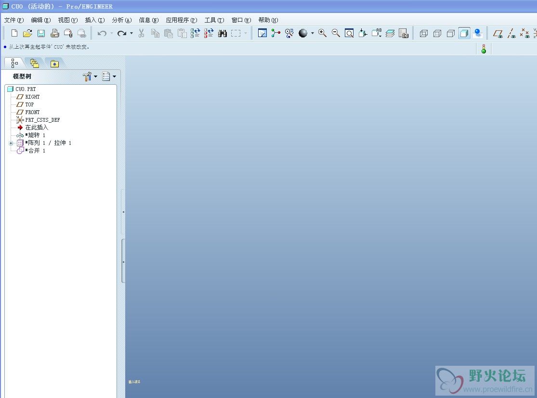Select the FRONT datum plane

click(x=28, y=112)
